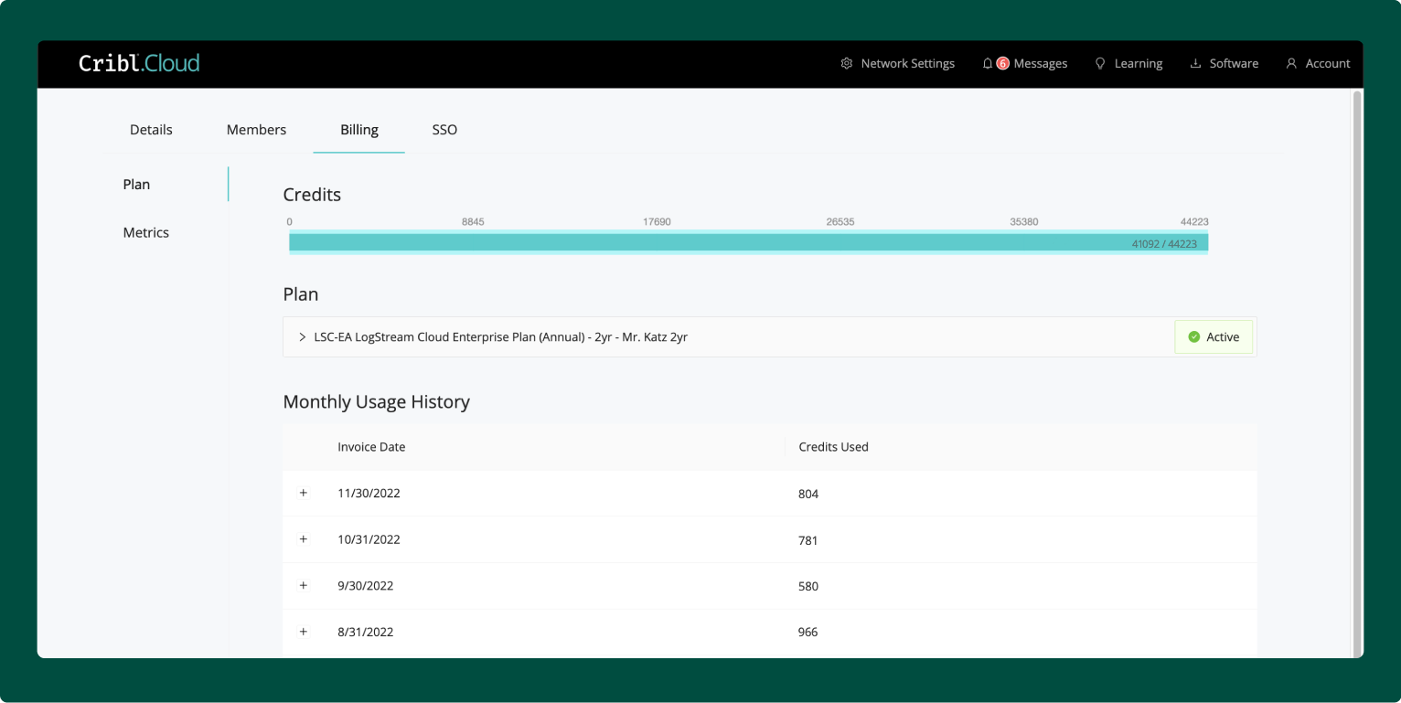Click the Invoice Date column header
This screenshot has width=1401, height=703.
pos(371,447)
